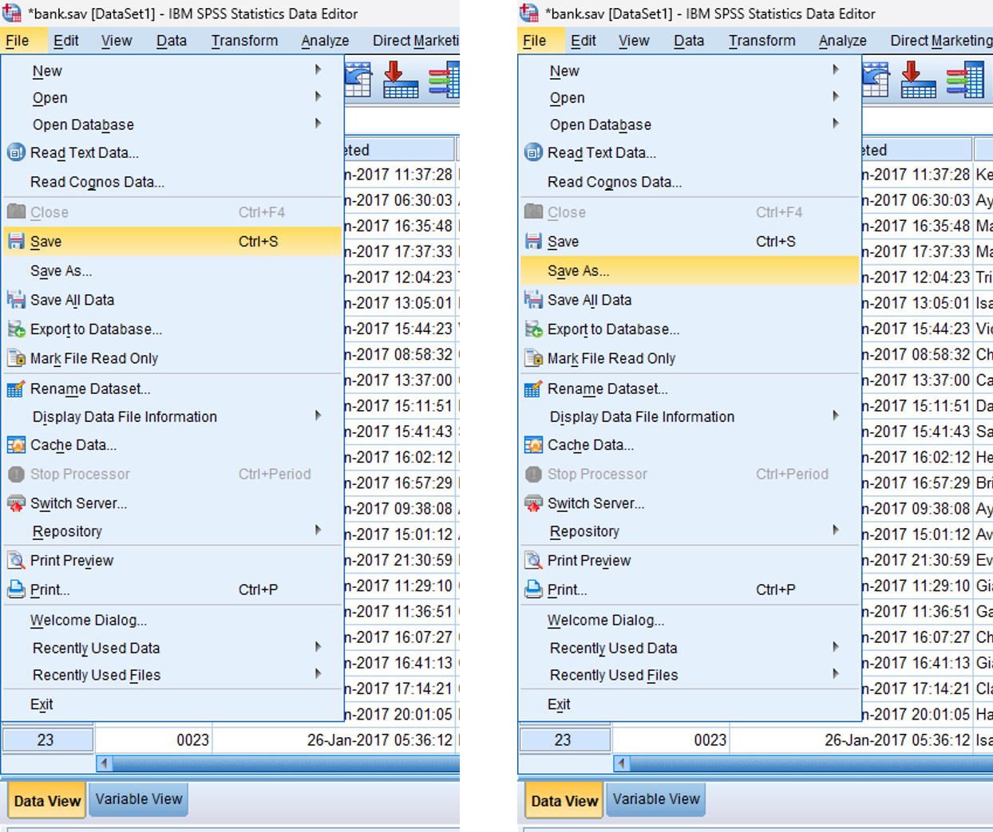
Task: Open the Edit menu in left window
Action: tap(66, 41)
